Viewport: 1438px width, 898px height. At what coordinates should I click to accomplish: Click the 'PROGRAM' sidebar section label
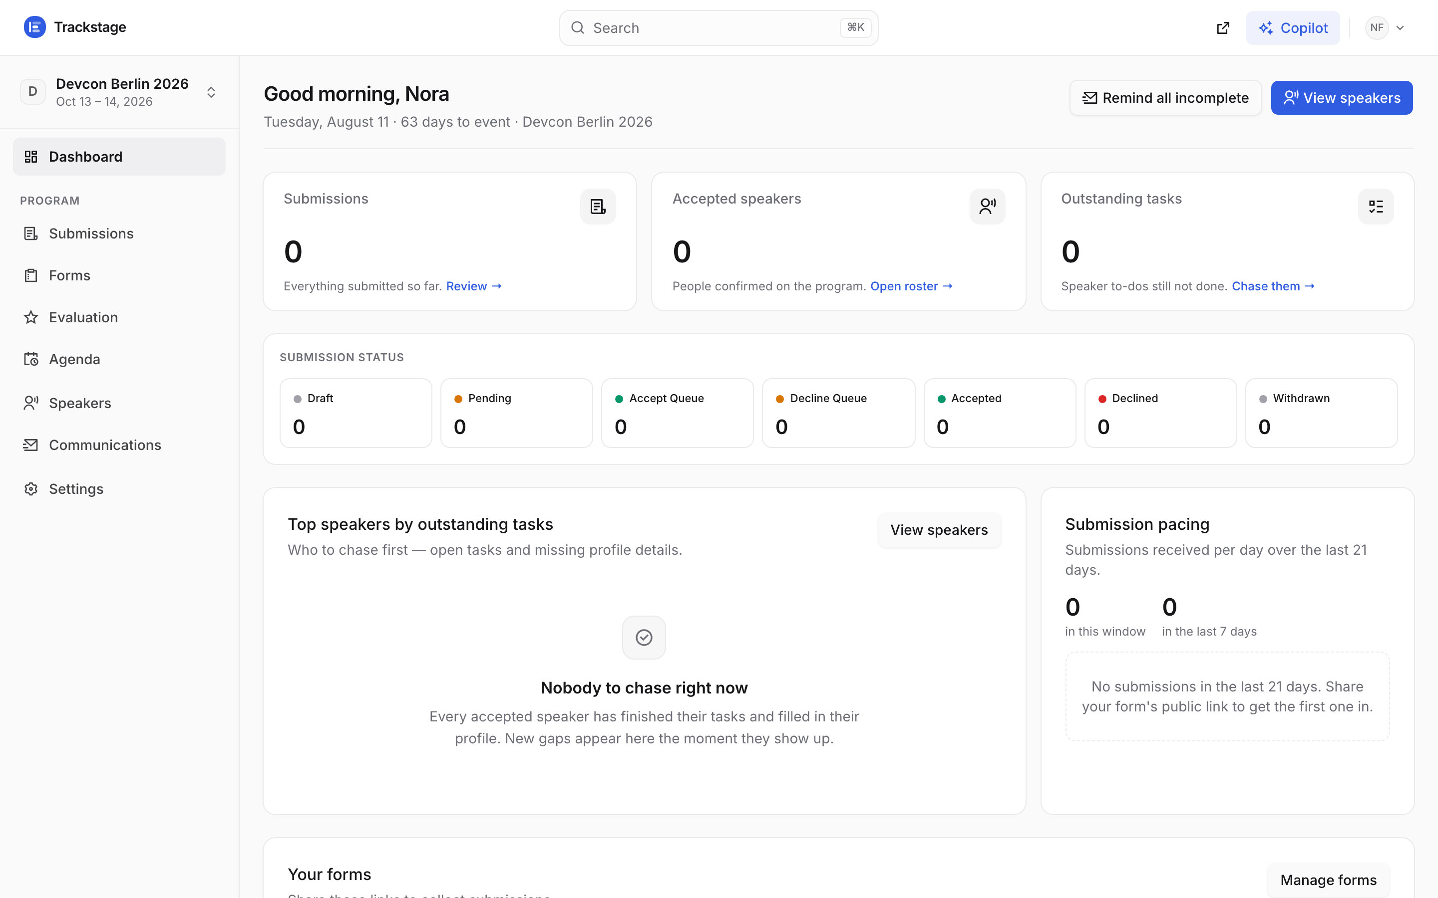(x=50, y=201)
